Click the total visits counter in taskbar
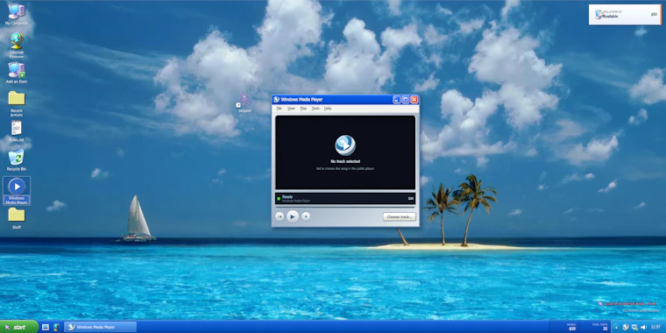 (x=599, y=327)
